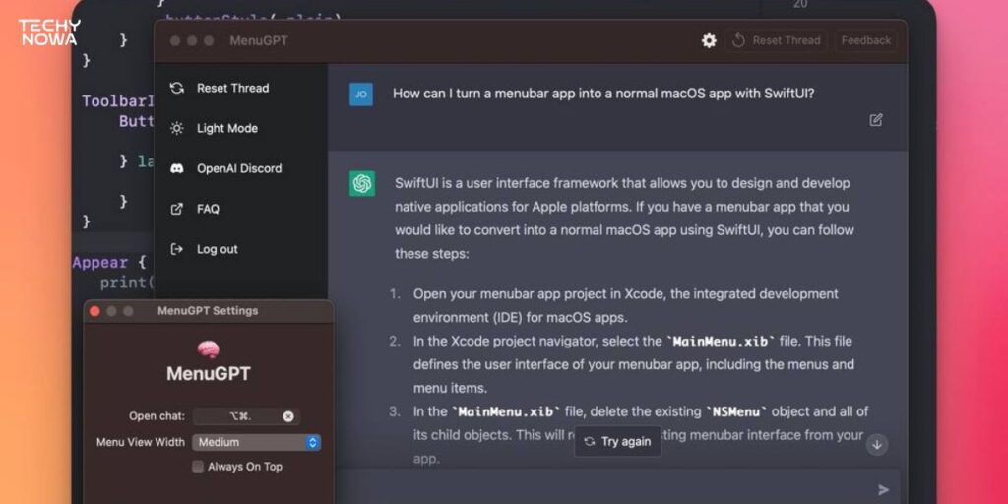Screen dimensions: 1008x504
Task: Click the MenuGPT title in the main window
Action: point(259,41)
